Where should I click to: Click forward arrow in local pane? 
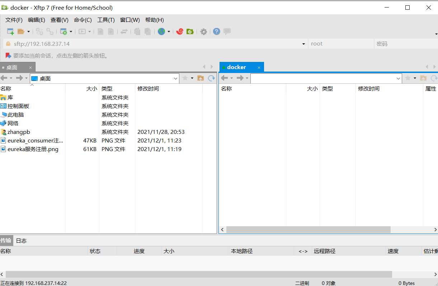point(19,78)
